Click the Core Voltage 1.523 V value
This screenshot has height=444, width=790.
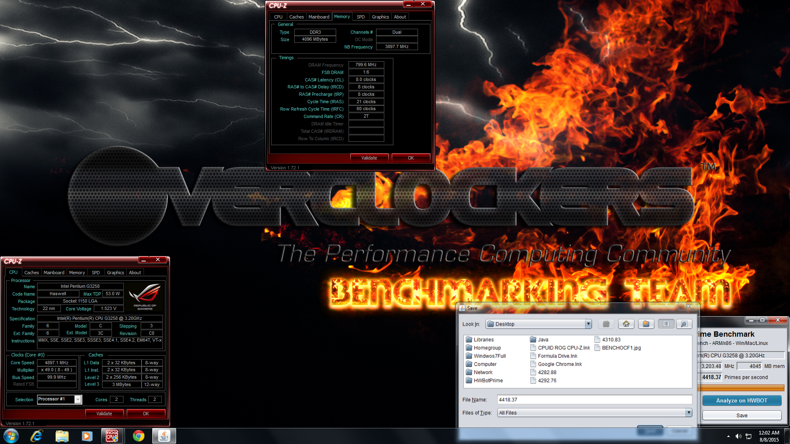[109, 308]
